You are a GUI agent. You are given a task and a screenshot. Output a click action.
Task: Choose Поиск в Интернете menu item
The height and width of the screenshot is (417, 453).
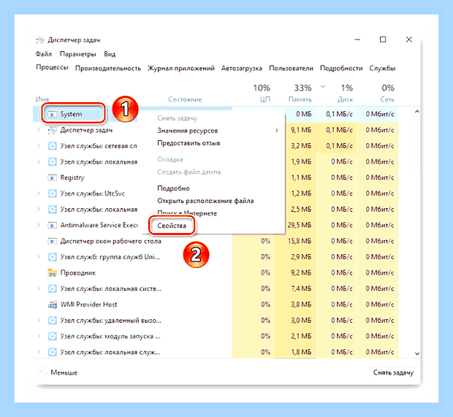click(187, 213)
